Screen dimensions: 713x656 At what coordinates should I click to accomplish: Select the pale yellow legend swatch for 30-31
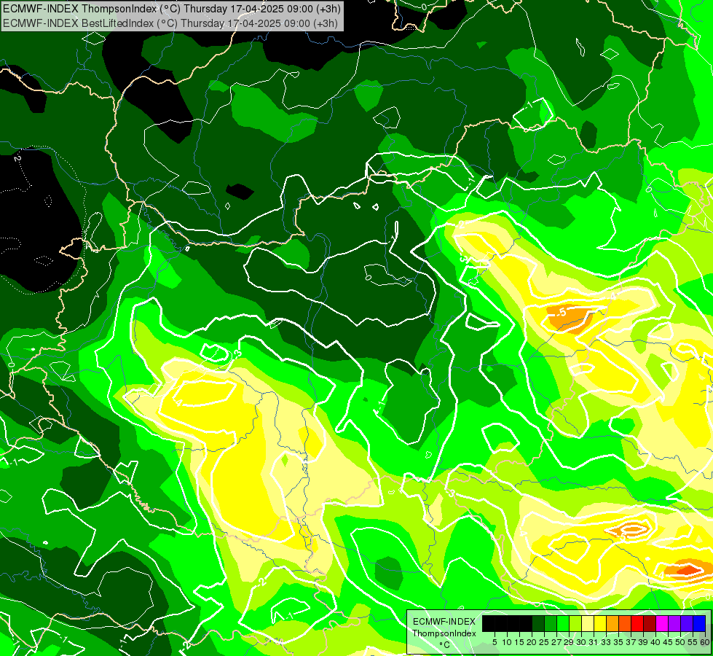tap(588, 623)
